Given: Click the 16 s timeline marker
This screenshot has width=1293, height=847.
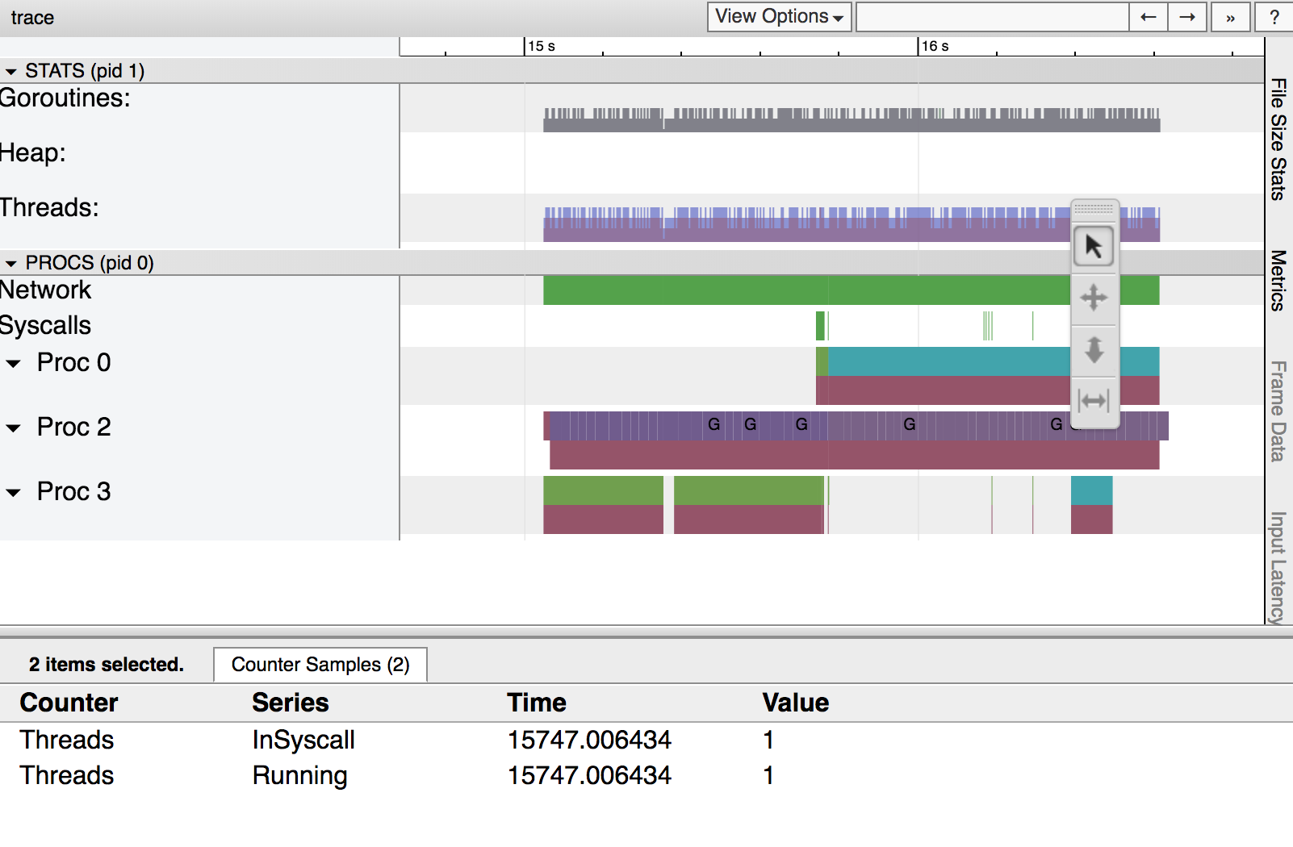Looking at the screenshot, I should coord(935,46).
